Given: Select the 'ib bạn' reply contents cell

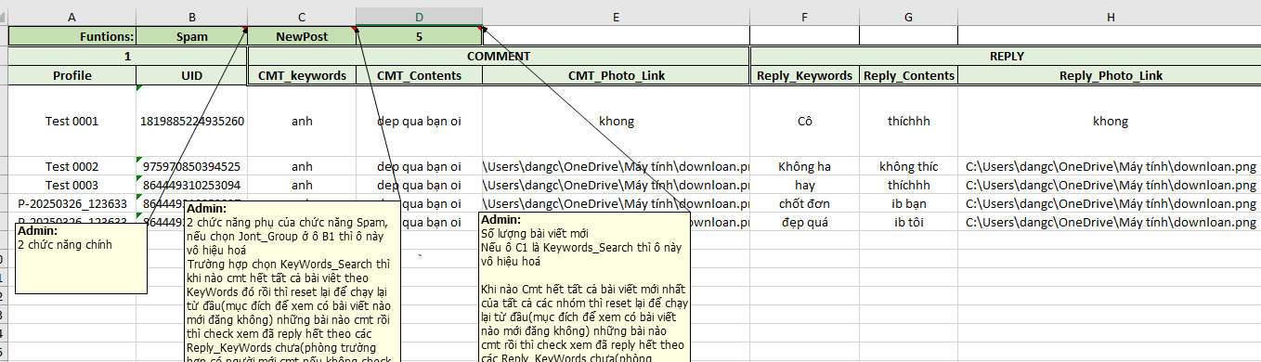Looking at the screenshot, I should 908,203.
